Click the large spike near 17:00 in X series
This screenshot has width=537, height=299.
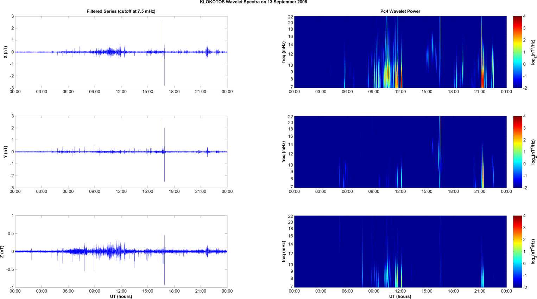pyautogui.click(x=163, y=35)
